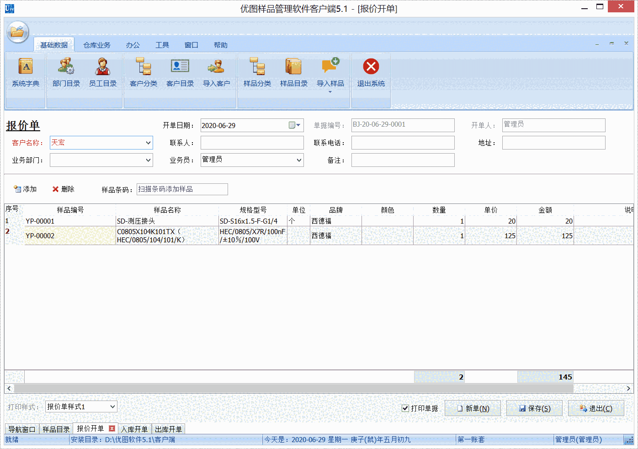The width and height of the screenshot is (638, 449).
Task: Click the 扫描条码添加样品 barcode input field
Action: click(x=182, y=189)
